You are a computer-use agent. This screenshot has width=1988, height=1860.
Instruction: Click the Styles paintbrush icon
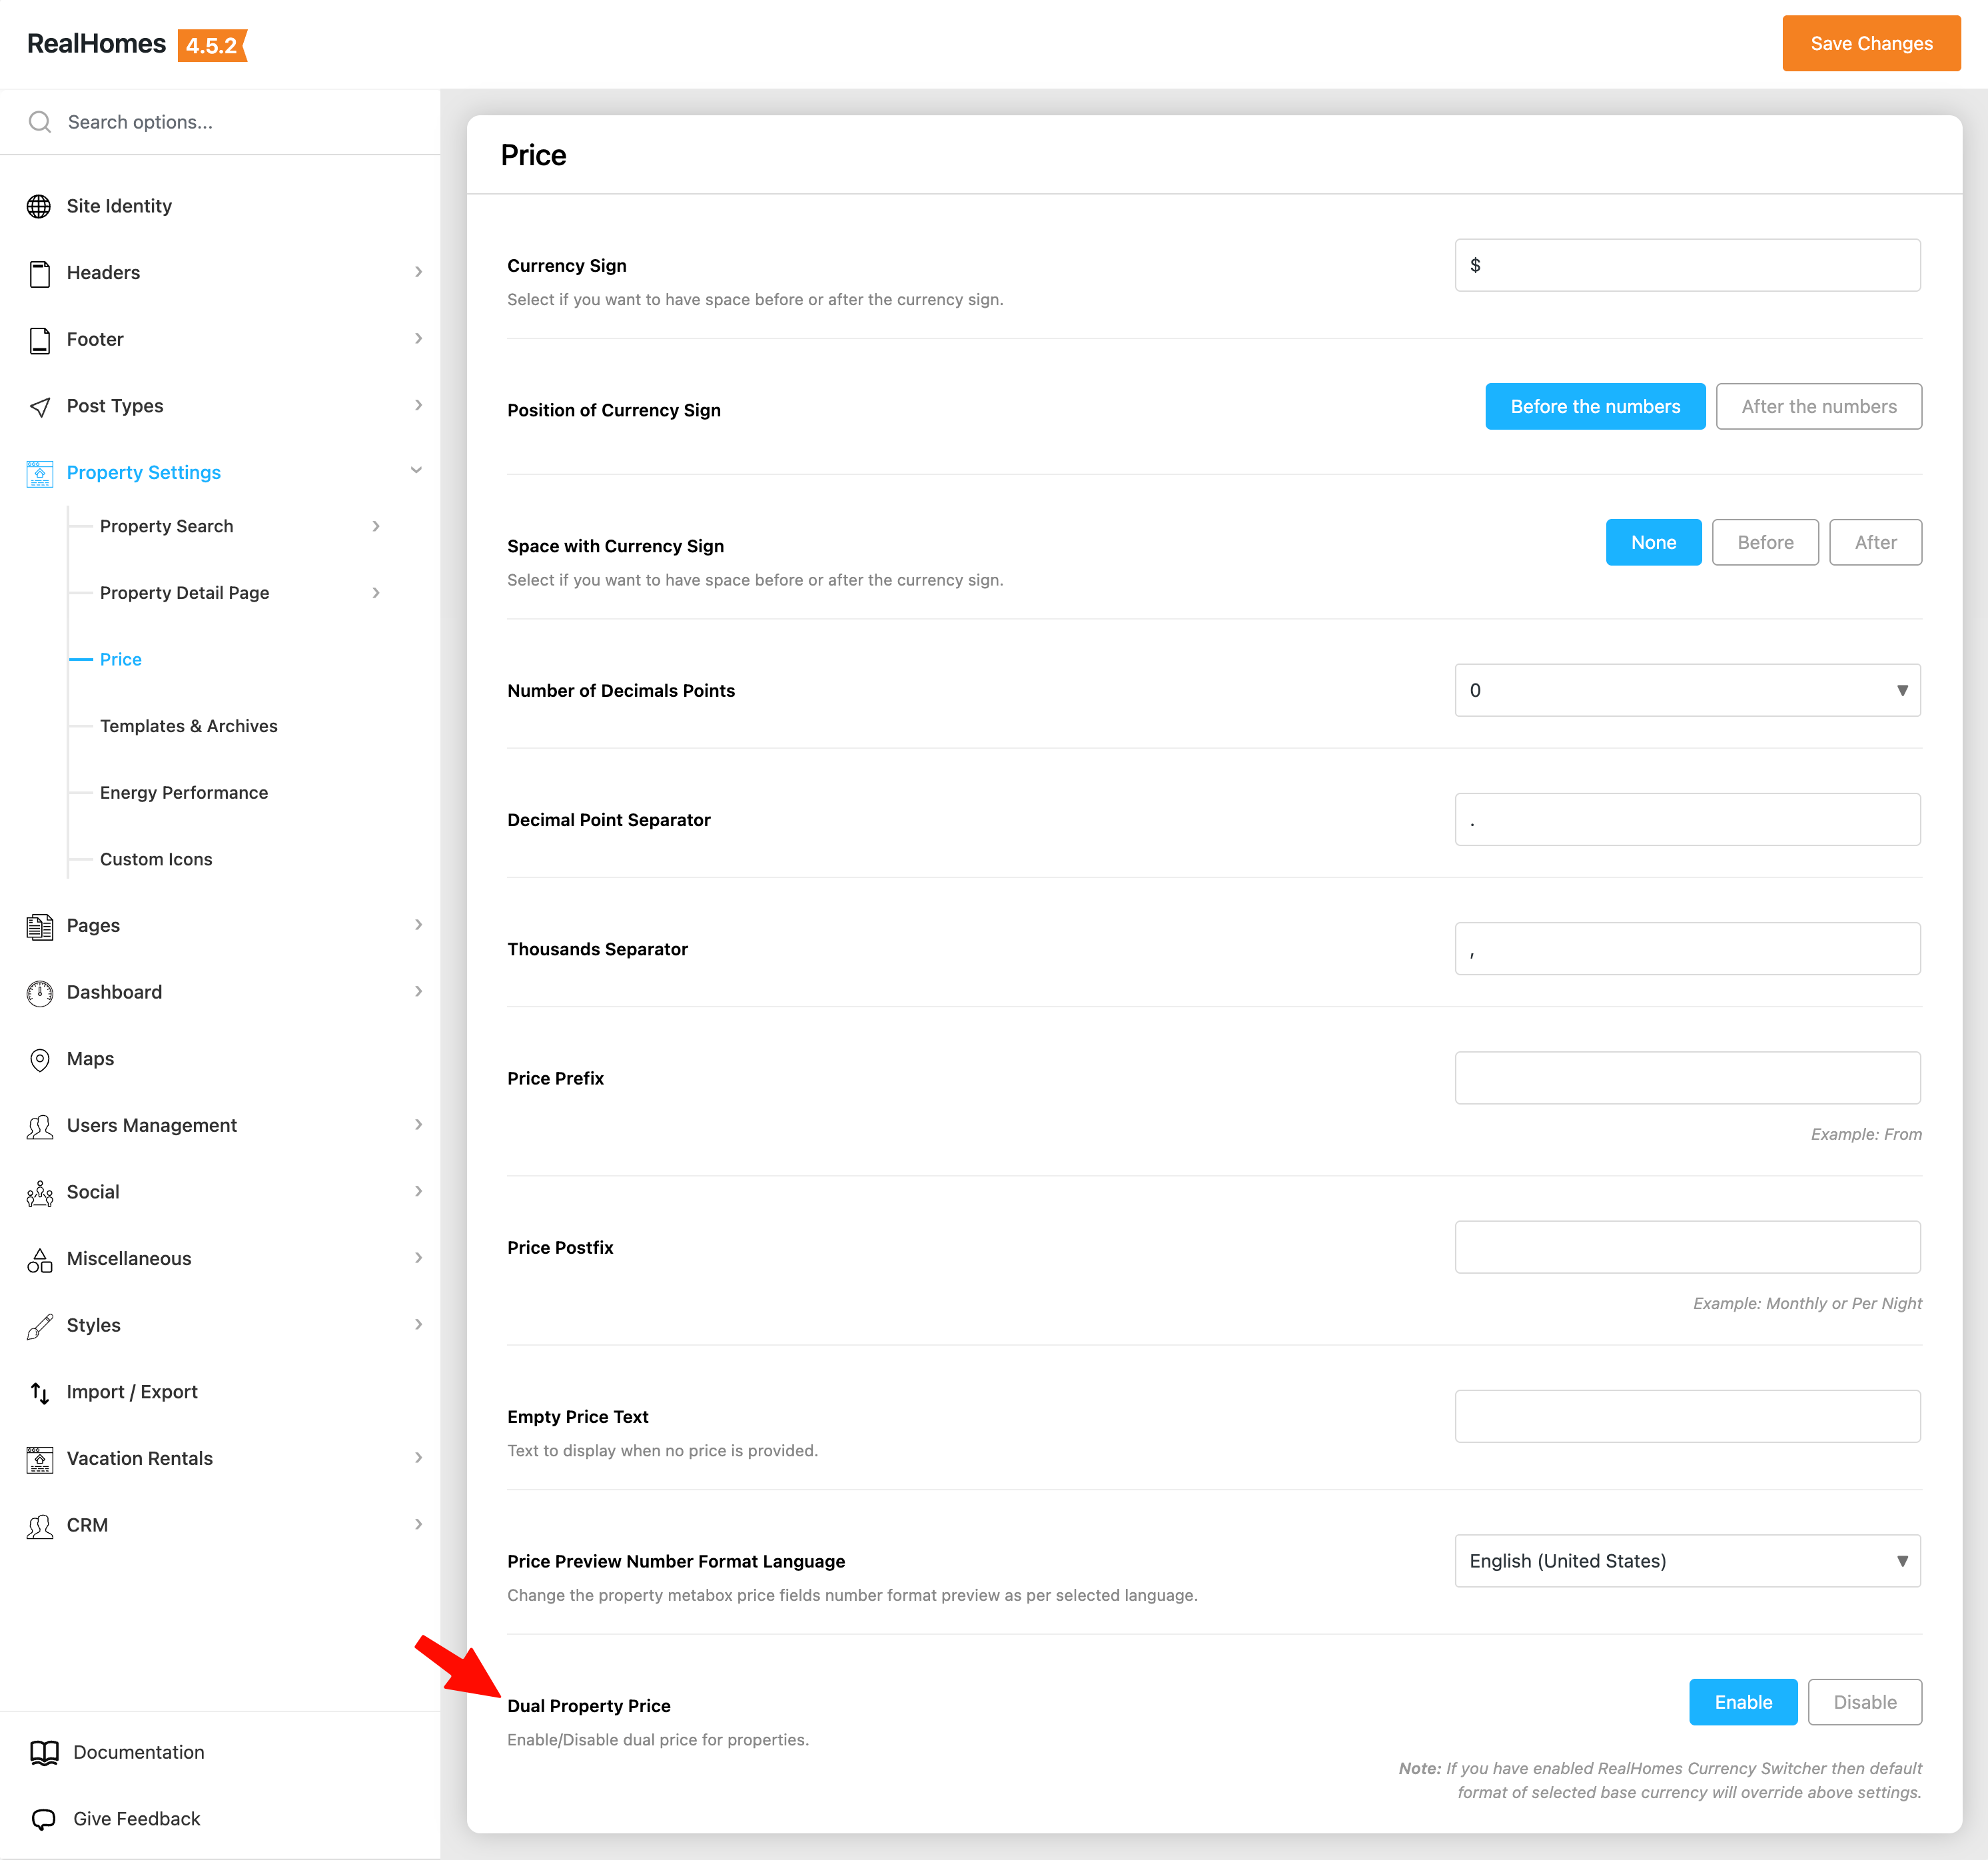[39, 1326]
